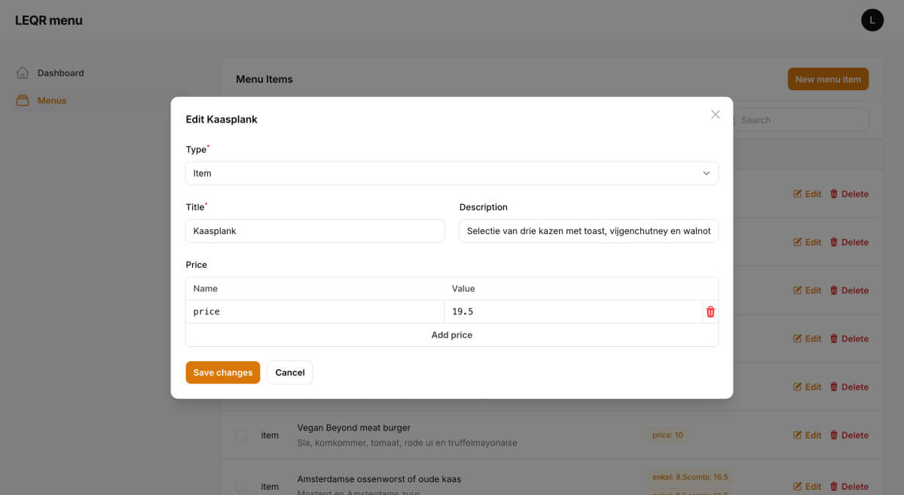The width and height of the screenshot is (904, 495).
Task: Edit the Amsterdamse ossenworst item
Action: (807, 486)
